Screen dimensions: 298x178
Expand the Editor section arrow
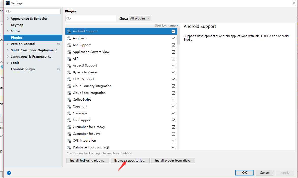[8, 31]
